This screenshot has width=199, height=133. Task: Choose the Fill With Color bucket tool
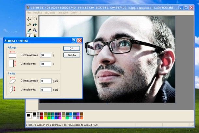coord(35,24)
